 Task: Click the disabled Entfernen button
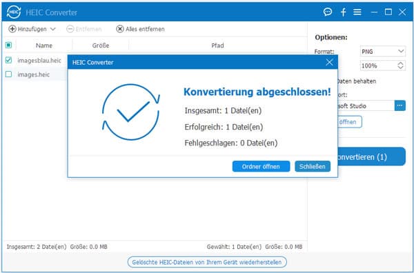click(84, 29)
